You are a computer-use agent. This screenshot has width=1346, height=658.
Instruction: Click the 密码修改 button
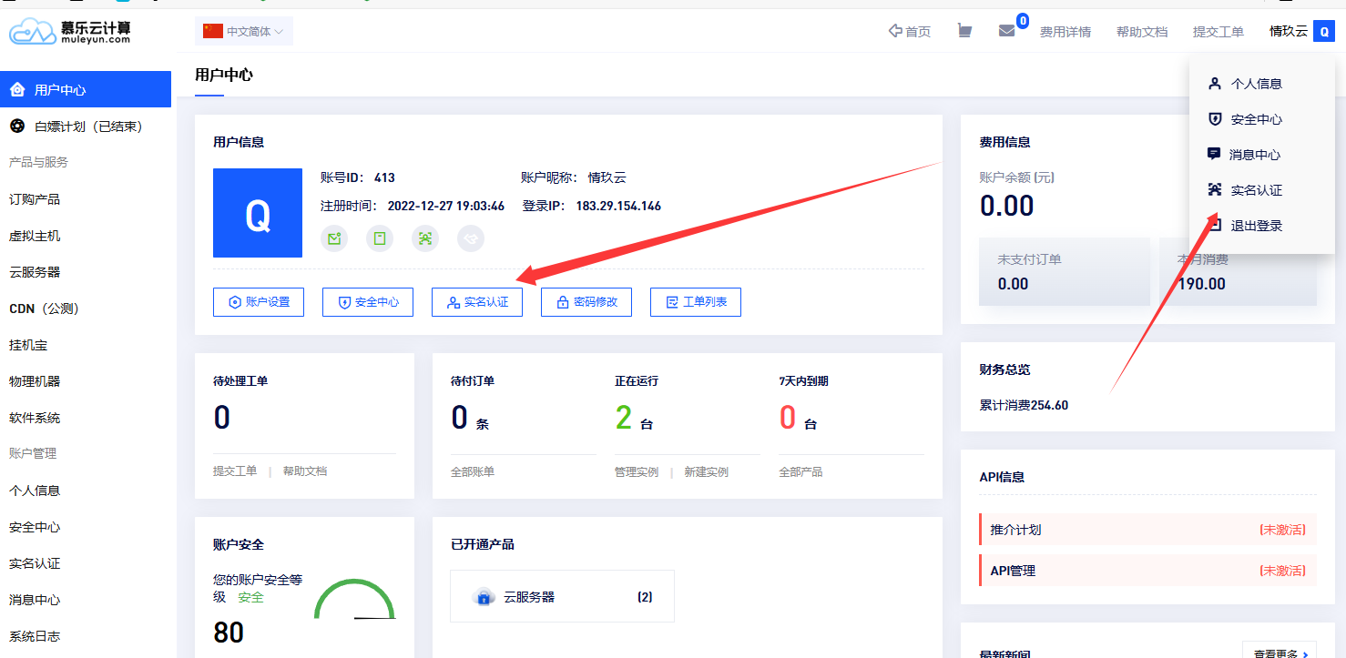tap(586, 301)
